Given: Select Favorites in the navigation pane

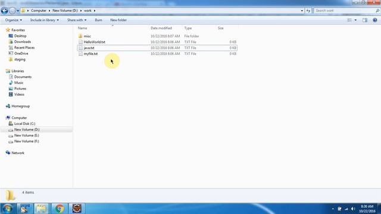Looking at the screenshot, I should click(x=18, y=30).
